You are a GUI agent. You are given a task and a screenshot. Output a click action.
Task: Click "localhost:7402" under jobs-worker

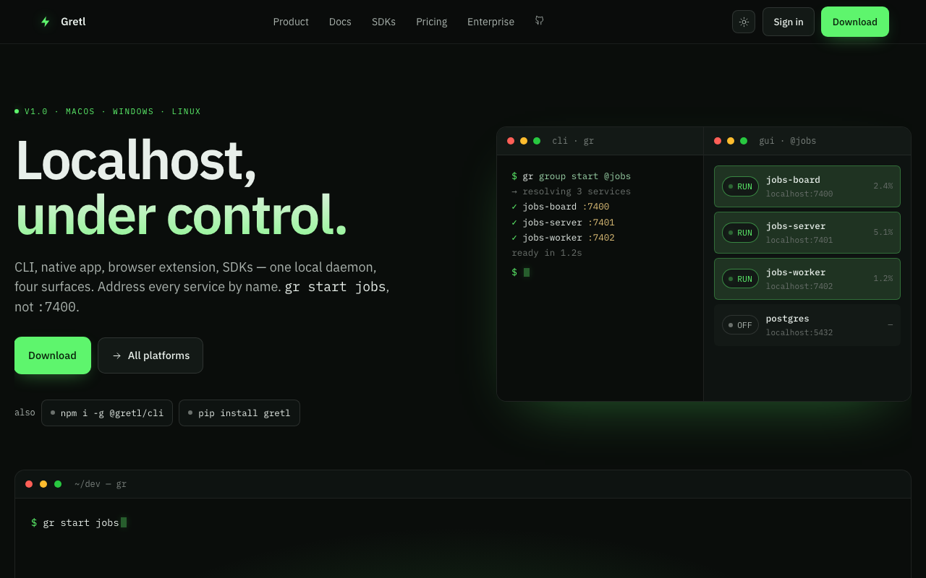(799, 286)
